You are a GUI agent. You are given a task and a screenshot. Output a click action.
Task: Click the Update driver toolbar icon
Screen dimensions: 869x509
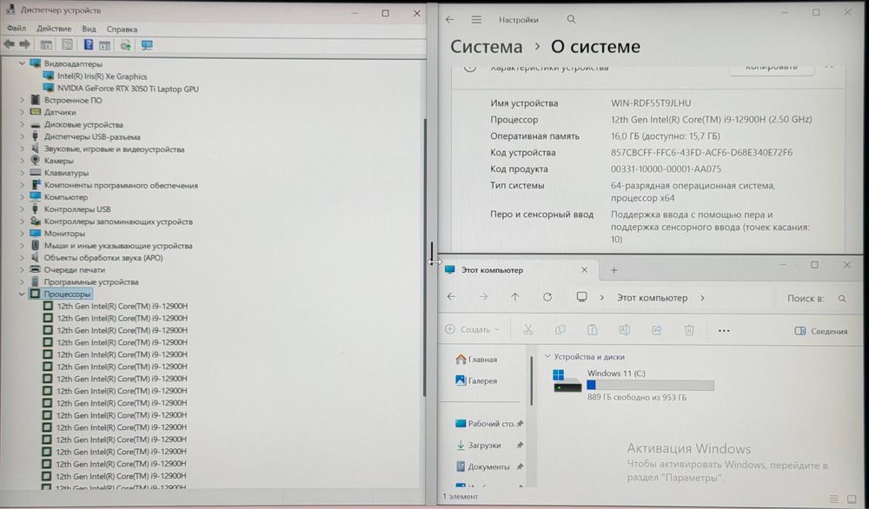pos(126,45)
